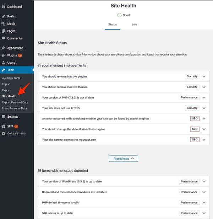This screenshot has height=219, width=213.
Task: Click the Appearance paintbrush icon
Action: (x=4, y=48)
